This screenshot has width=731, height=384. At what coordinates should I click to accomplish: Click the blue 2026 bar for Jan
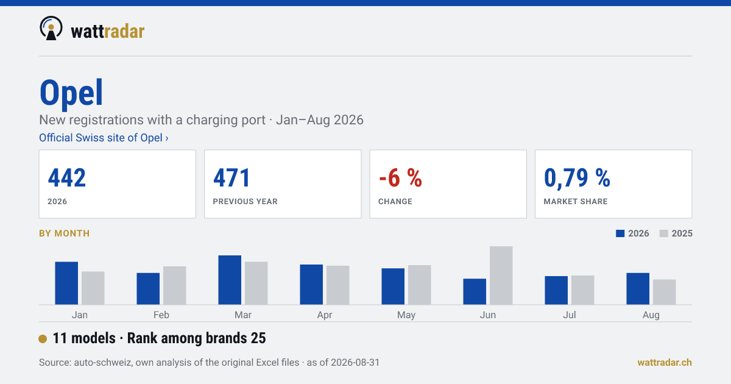[66, 283]
